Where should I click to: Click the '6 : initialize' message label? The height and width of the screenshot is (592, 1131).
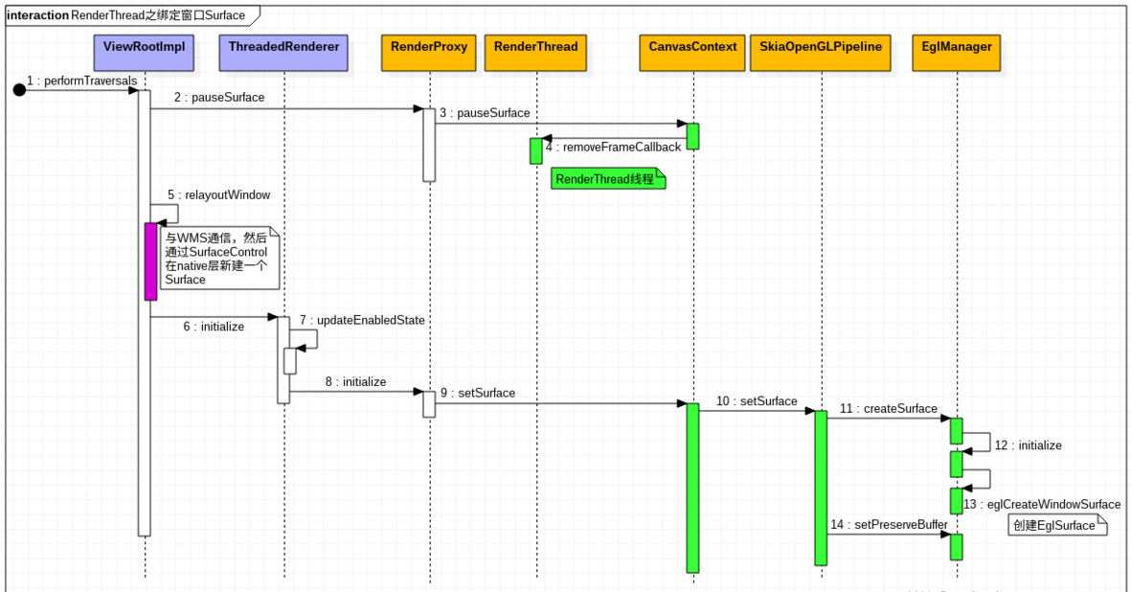coord(214,327)
